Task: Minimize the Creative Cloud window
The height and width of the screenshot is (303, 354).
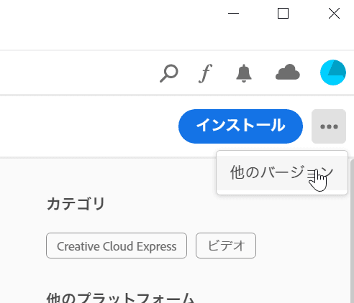Action: (233, 13)
